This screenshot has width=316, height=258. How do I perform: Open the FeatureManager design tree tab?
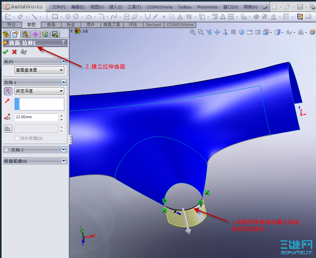6,34
